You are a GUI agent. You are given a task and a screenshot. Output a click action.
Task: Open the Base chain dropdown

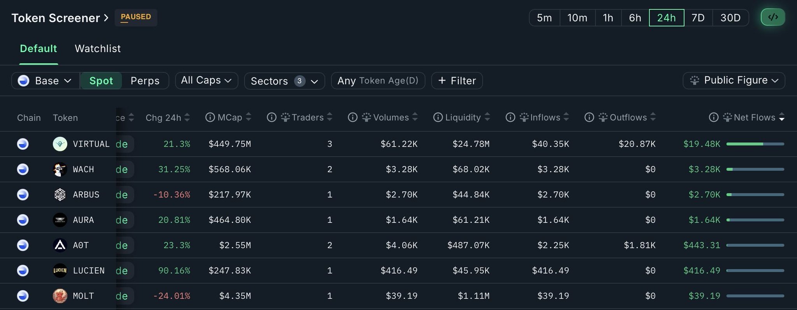[45, 81]
